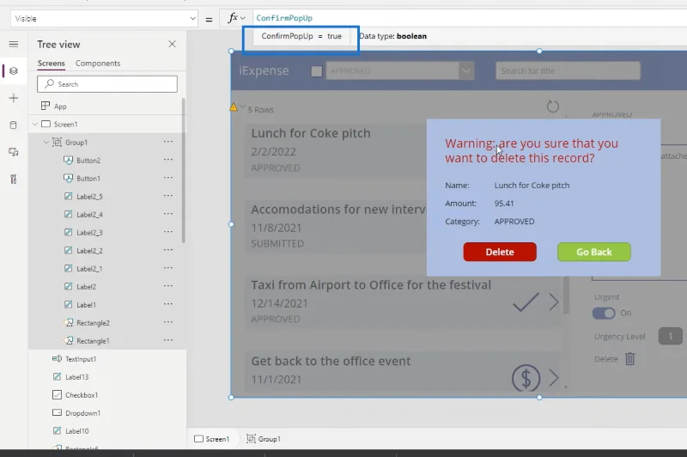Click the green Go Back button

[593, 252]
